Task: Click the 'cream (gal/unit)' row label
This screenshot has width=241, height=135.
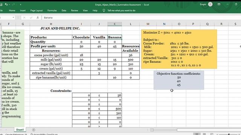Action: click(51, 68)
